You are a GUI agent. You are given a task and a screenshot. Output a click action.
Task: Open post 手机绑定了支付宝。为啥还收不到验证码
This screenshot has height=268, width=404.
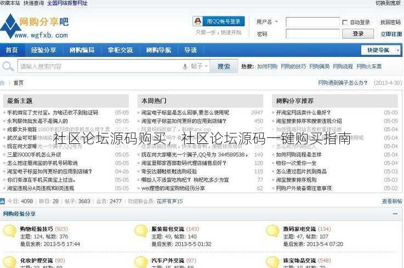click(x=53, y=113)
